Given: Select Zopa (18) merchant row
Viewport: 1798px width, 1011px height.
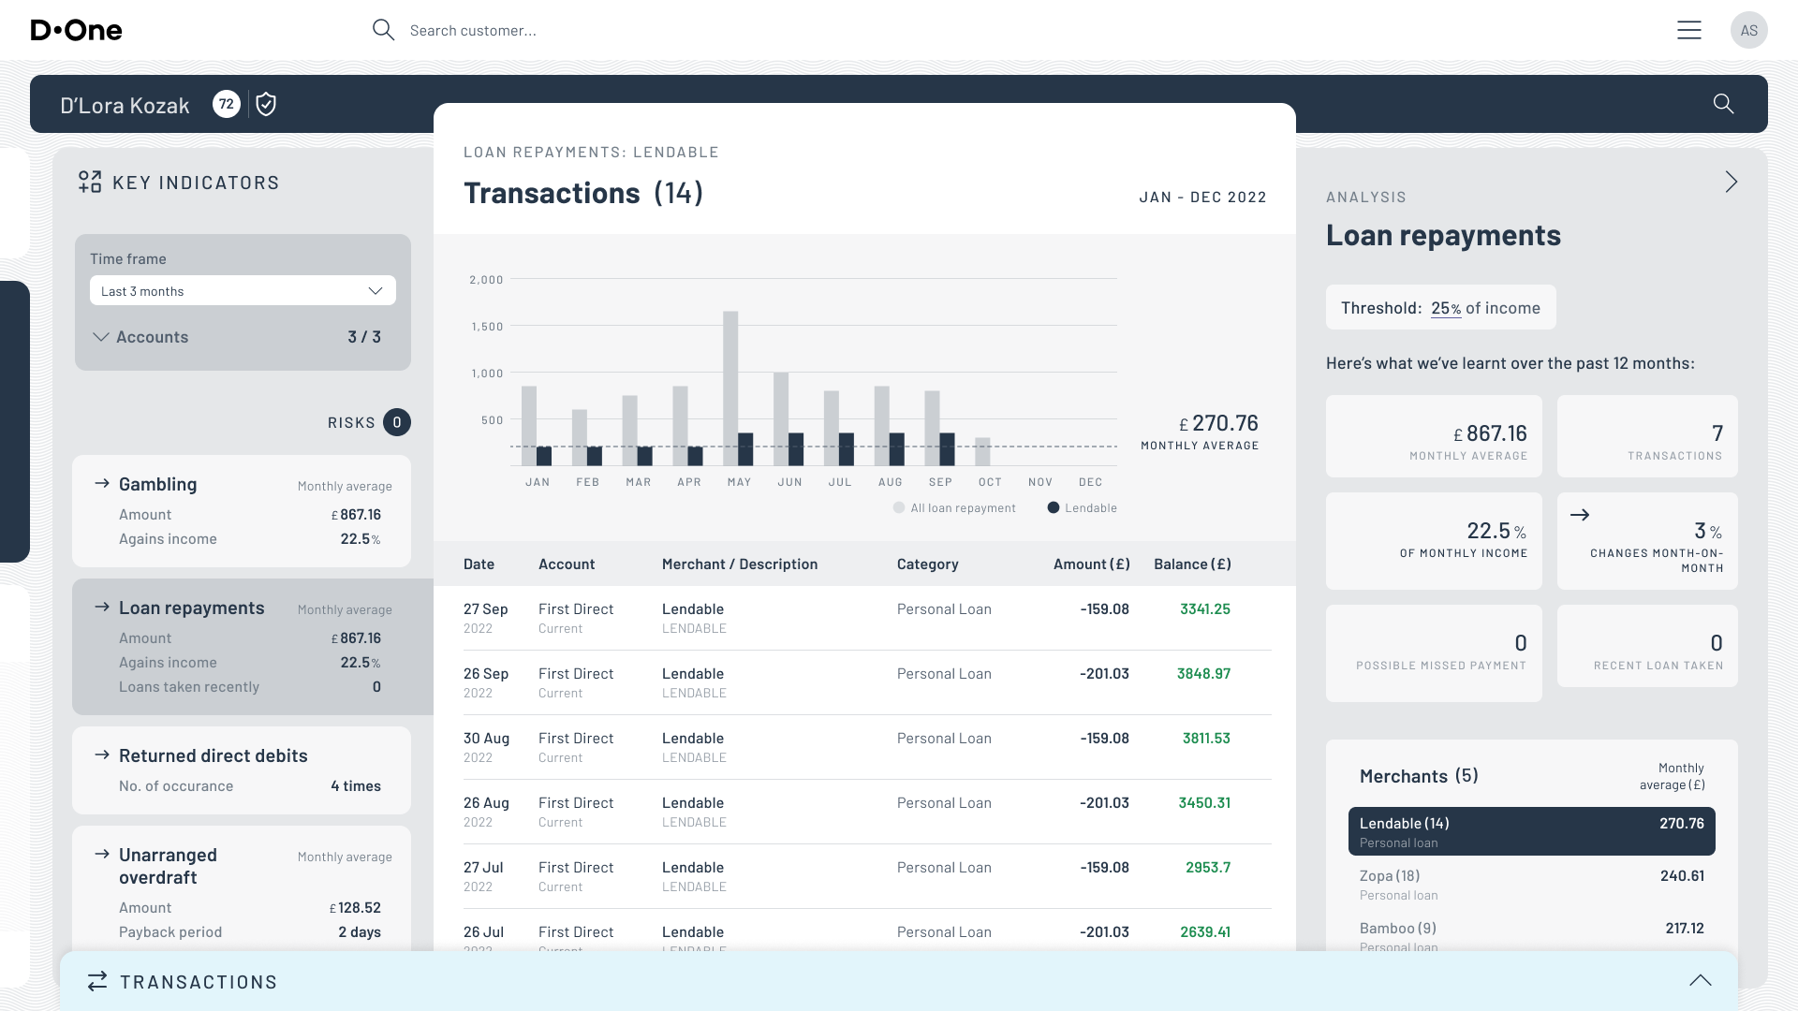Looking at the screenshot, I should [1532, 885].
